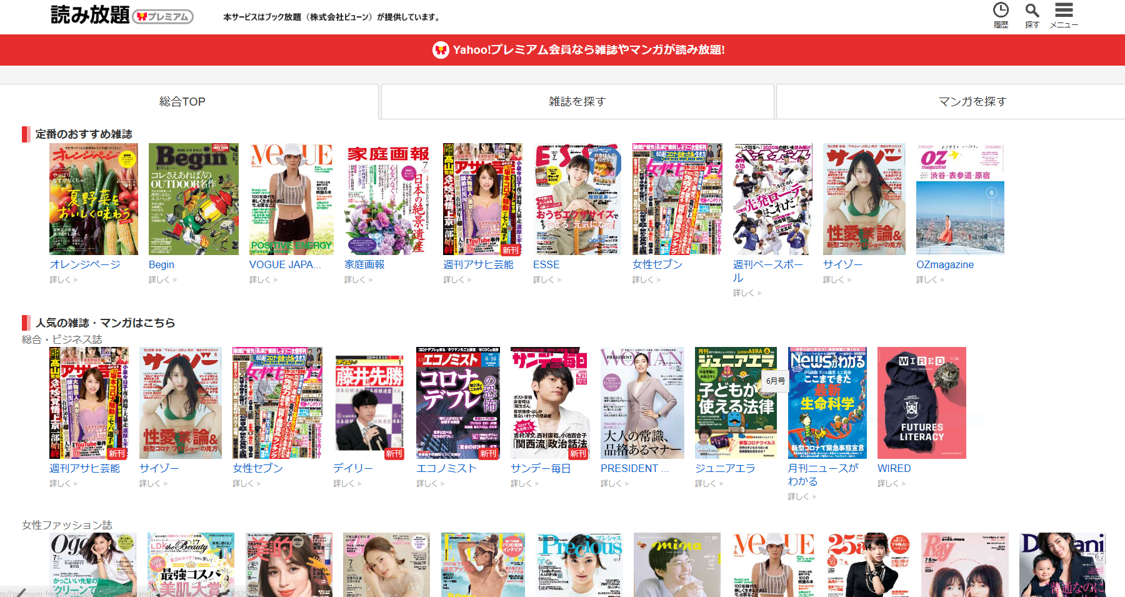
Task: Click the Yahoo! Premium banner icon
Action: (441, 50)
